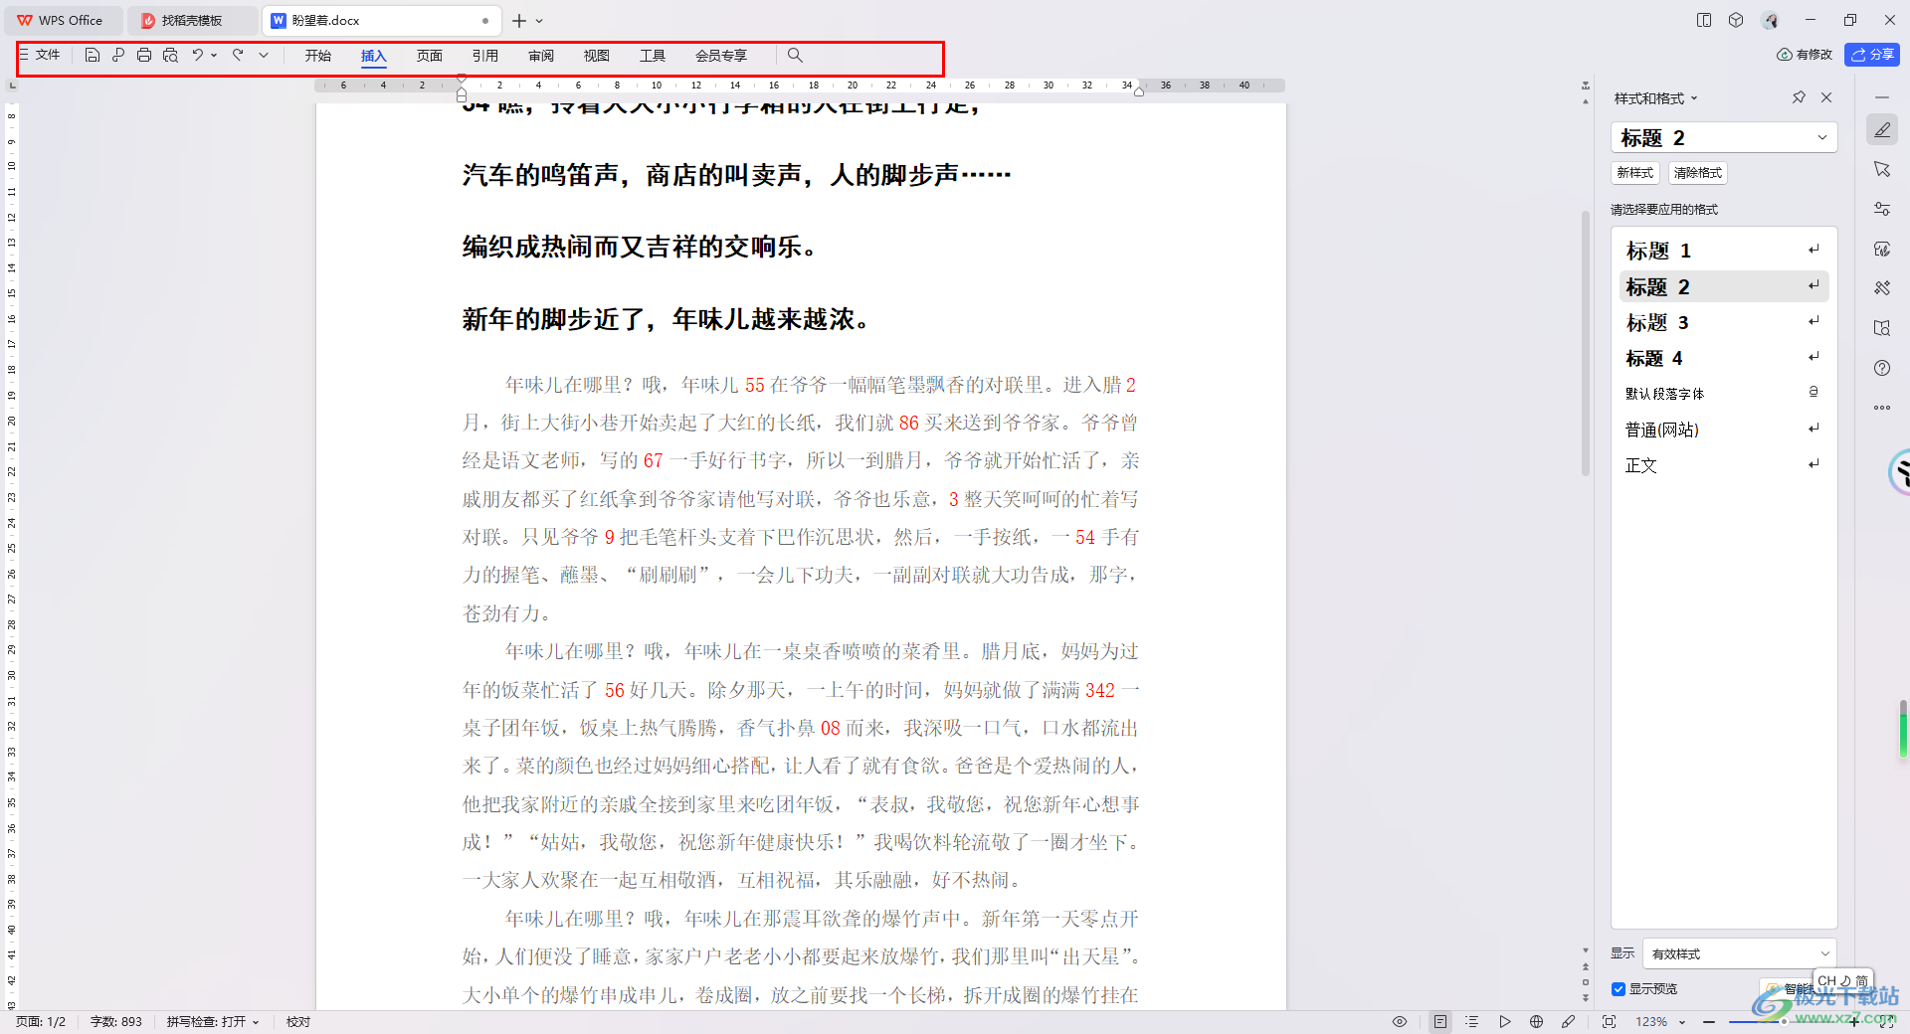Open the 拼写检查 status dropdown
This screenshot has height=1034, width=1910.
pyautogui.click(x=212, y=1022)
